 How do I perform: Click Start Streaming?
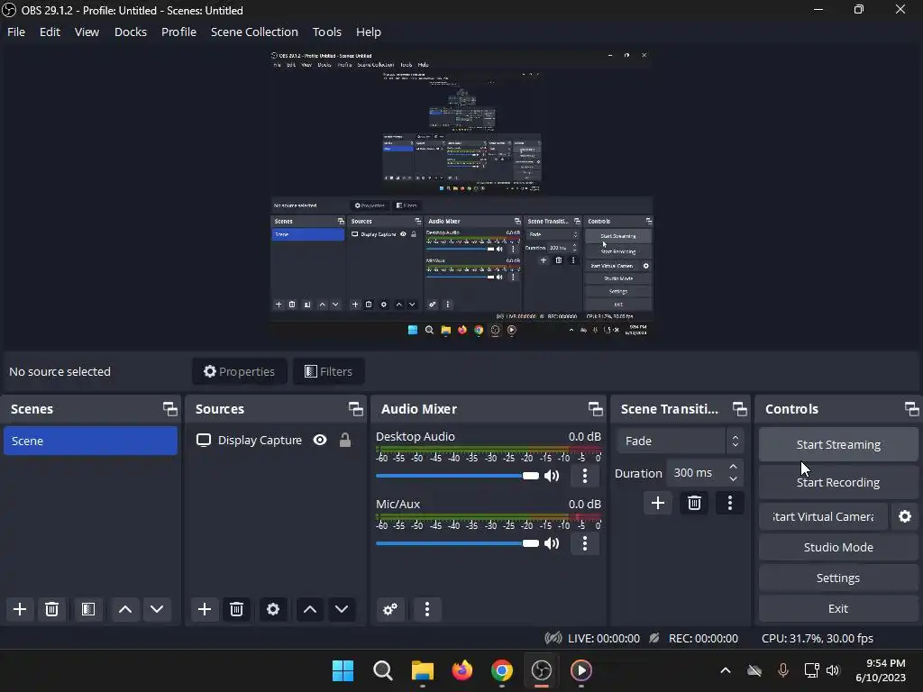click(838, 444)
